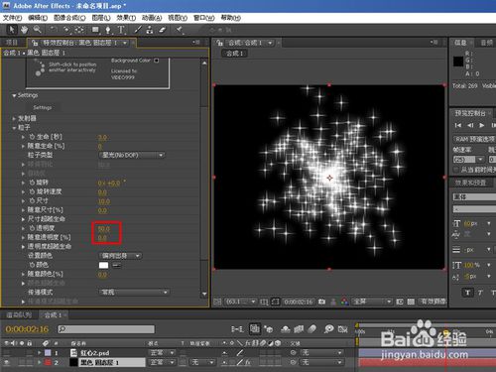The width and height of the screenshot is (496, 372).
Task: Select the Zoom magnifier tool
Action: coord(37,30)
